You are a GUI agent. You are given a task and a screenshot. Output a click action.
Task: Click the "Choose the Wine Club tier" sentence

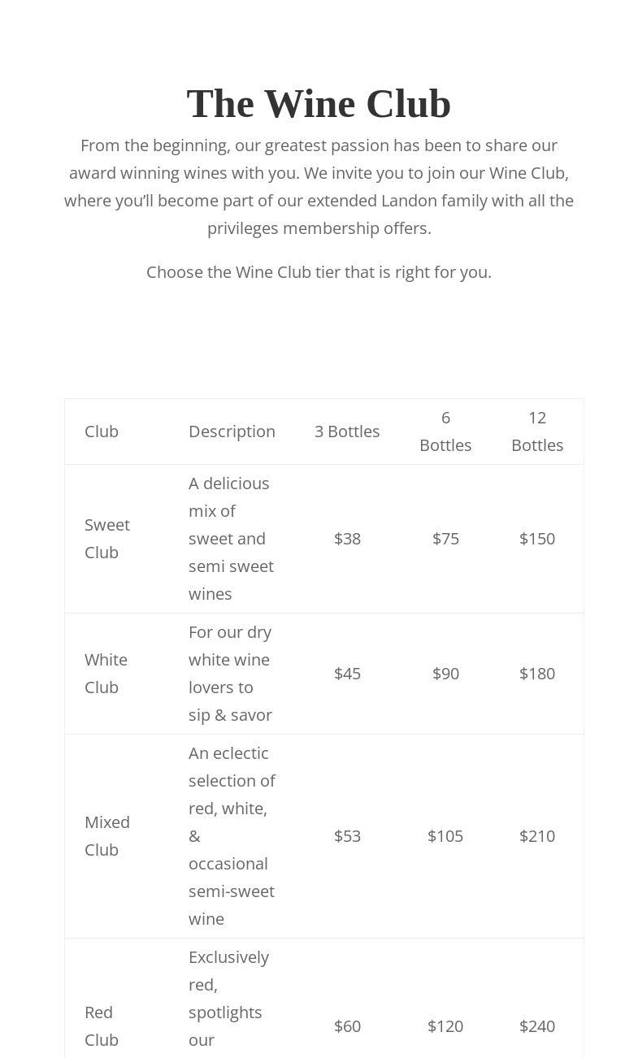(x=319, y=272)
